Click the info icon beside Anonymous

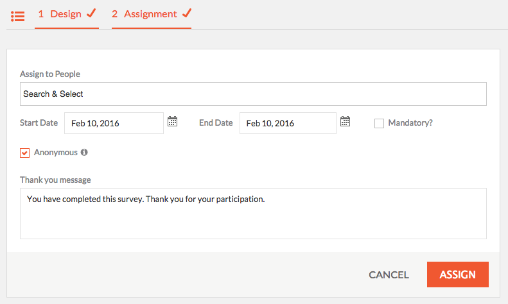pyautogui.click(x=84, y=153)
